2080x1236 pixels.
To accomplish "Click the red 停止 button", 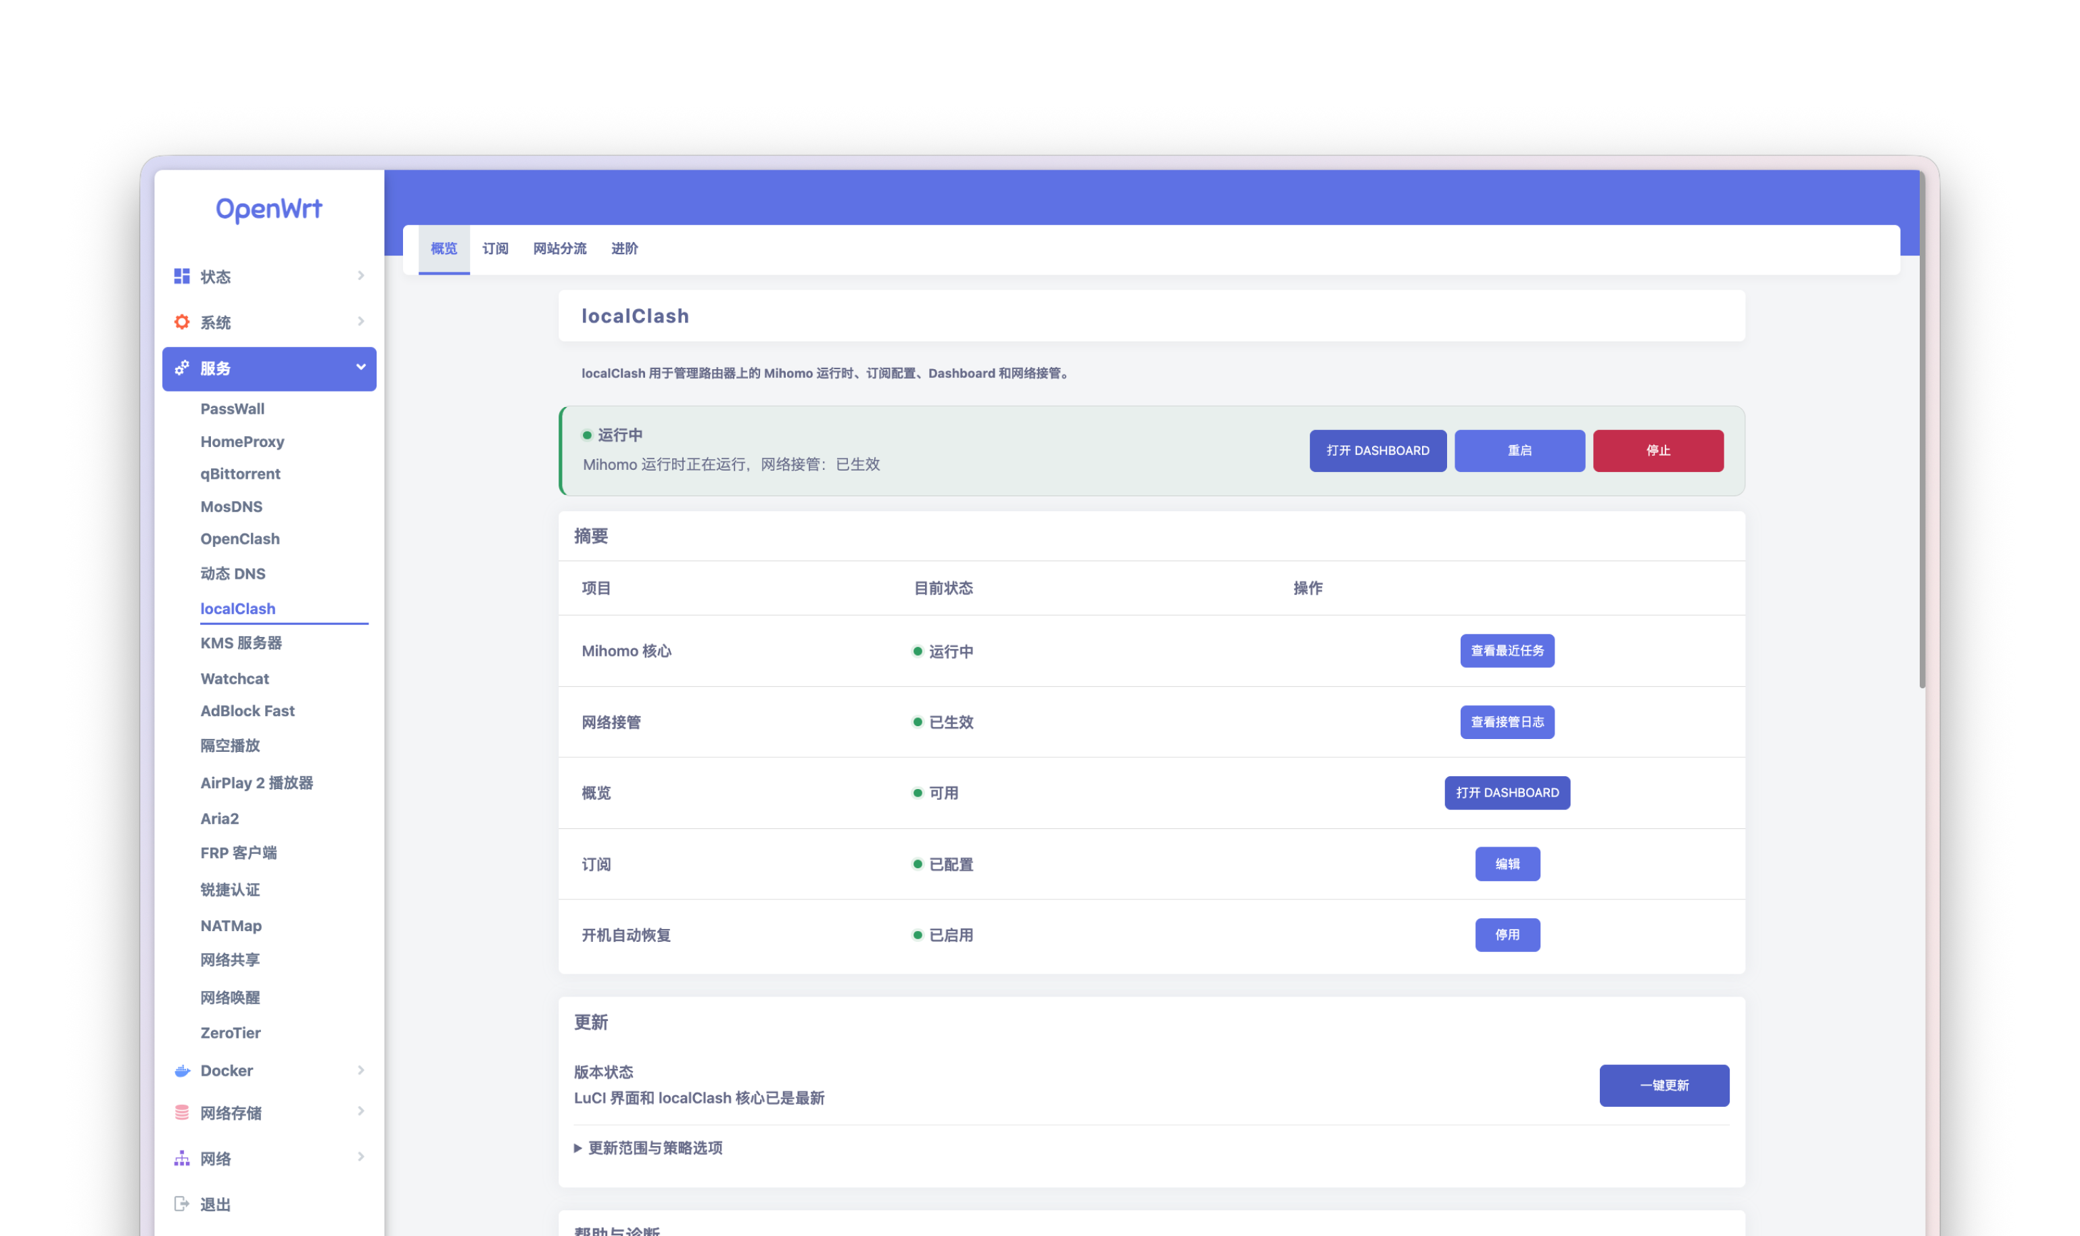I will click(x=1659, y=450).
